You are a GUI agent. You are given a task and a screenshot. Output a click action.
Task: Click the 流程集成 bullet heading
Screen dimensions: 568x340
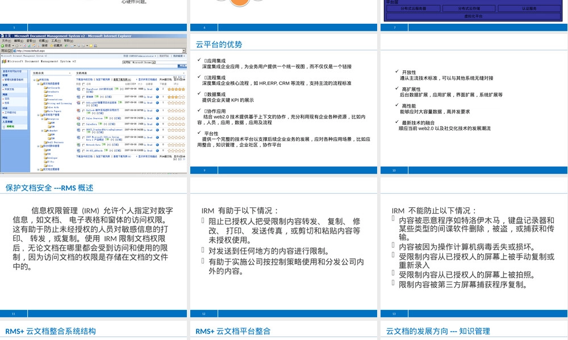(216, 77)
